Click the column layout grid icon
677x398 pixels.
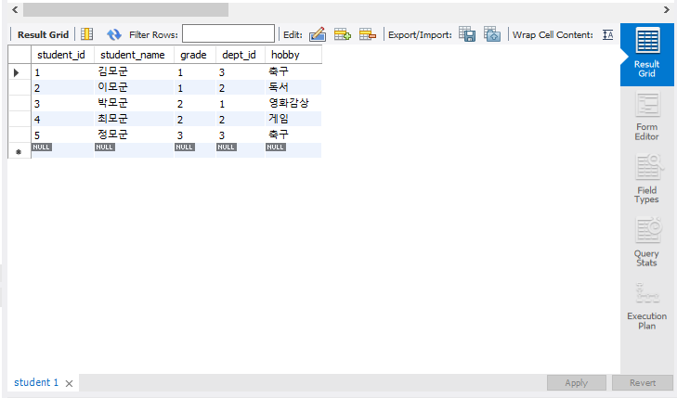[86, 34]
